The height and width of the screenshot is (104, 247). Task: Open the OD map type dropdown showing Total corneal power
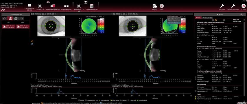point(92,16)
